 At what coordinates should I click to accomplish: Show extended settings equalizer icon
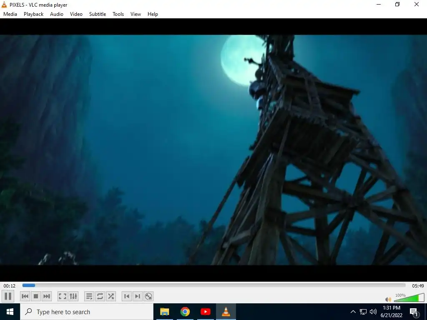pyautogui.click(x=73, y=296)
